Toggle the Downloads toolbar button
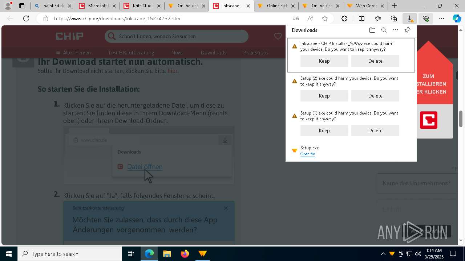This screenshot has width=465, height=261. point(410,18)
